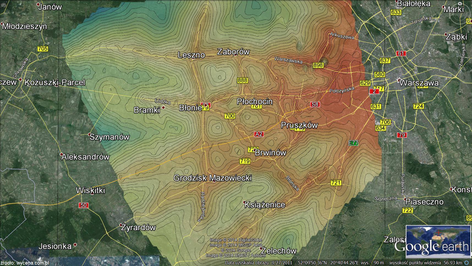Select the Pruszków city label
Image resolution: width=472 pixels, height=266 pixels.
(x=299, y=125)
